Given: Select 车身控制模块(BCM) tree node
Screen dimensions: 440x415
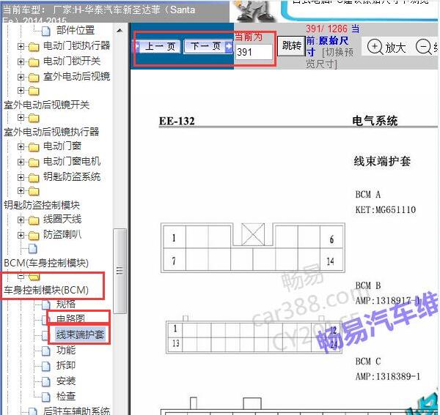Looking at the screenshot, I should pyautogui.click(x=46, y=290).
